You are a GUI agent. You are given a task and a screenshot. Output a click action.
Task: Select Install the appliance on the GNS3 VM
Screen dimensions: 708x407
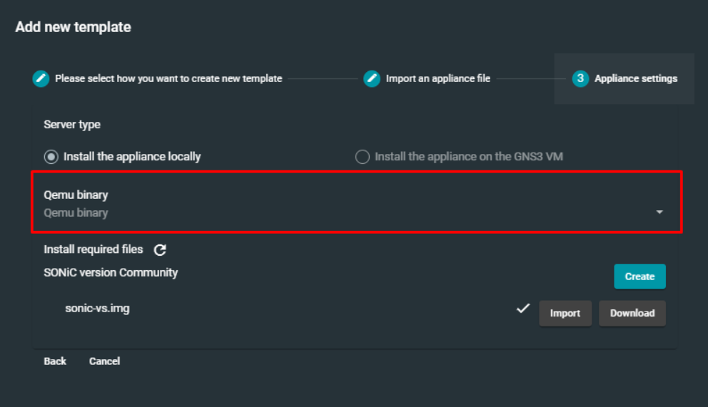tap(363, 156)
